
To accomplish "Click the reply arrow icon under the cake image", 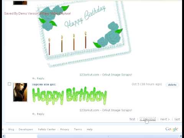I will [34, 78].
